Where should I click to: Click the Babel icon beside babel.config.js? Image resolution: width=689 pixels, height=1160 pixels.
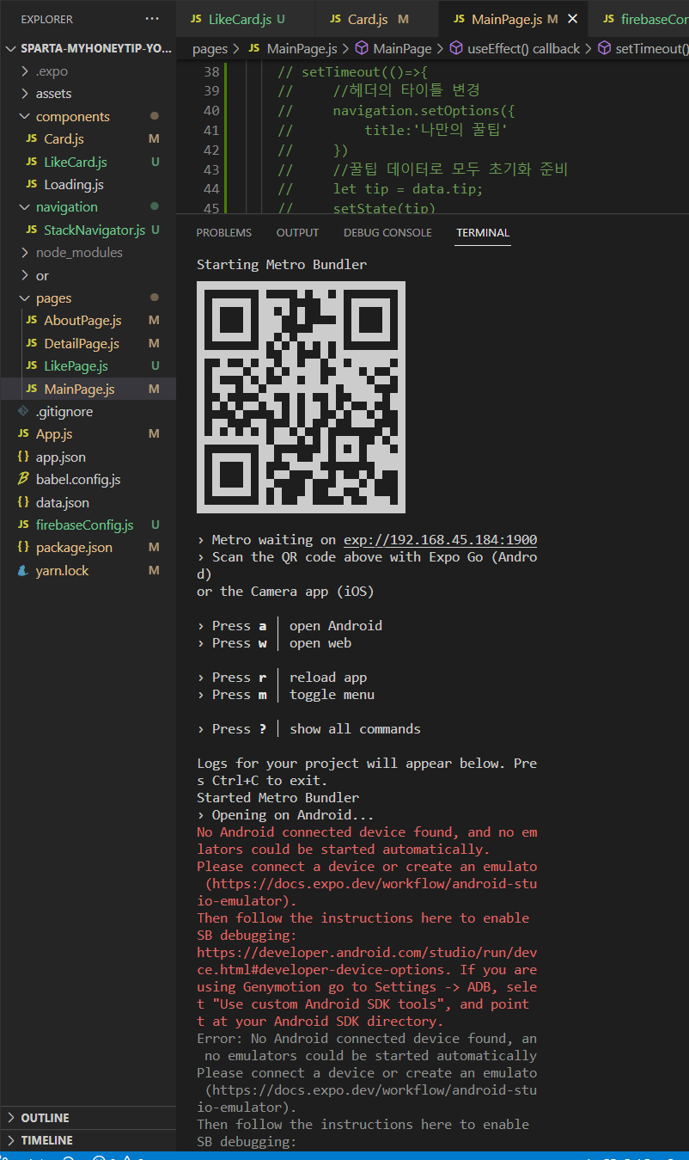point(23,480)
